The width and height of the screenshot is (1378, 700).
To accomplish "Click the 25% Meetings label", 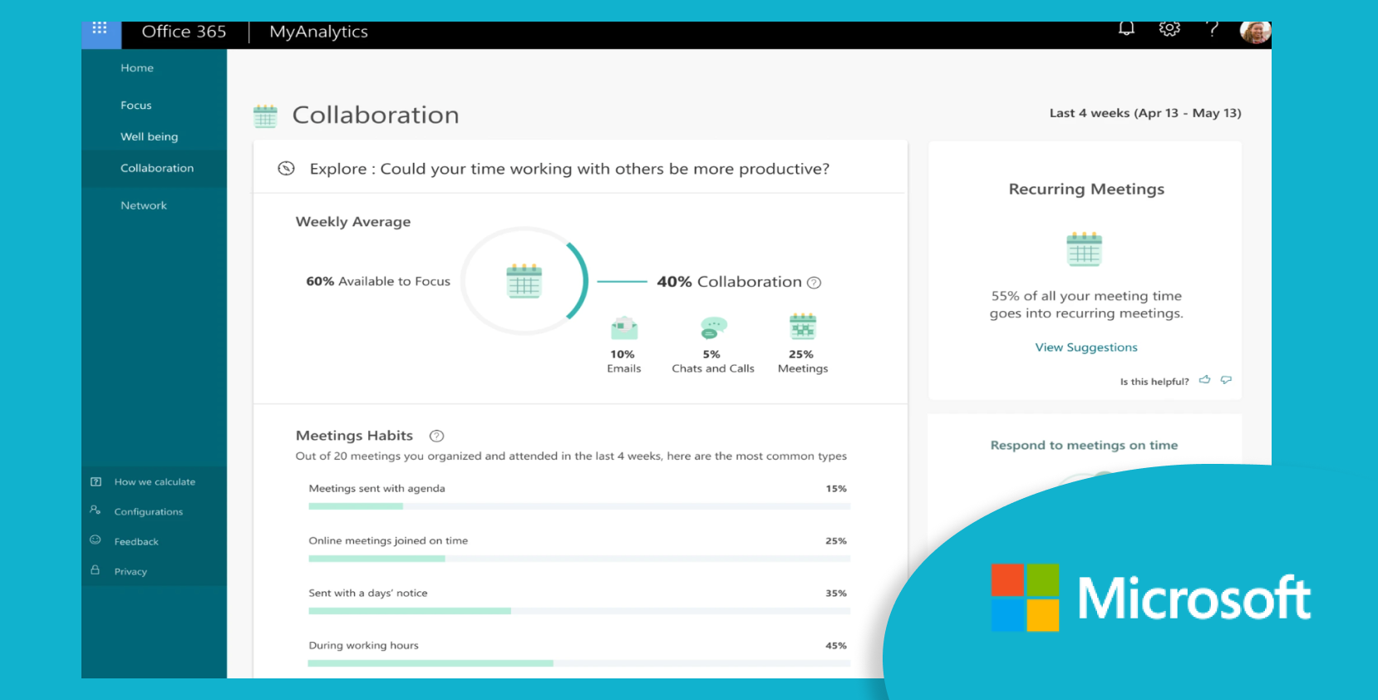I will click(x=803, y=362).
